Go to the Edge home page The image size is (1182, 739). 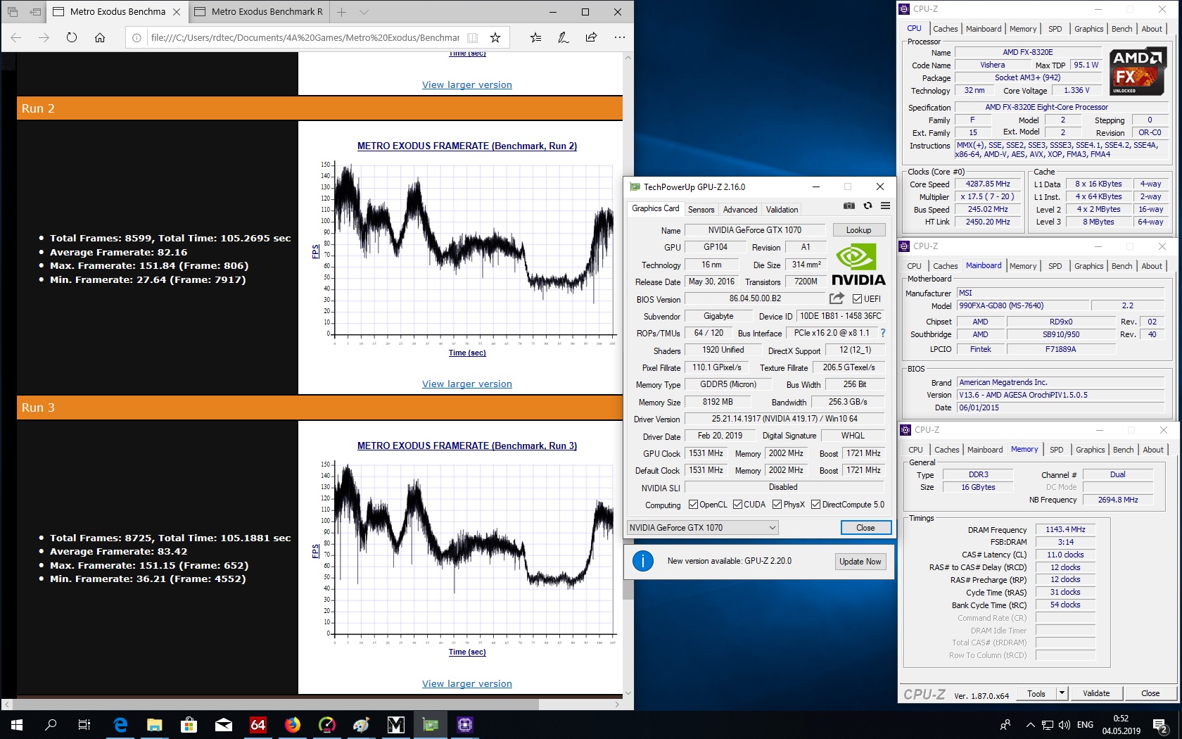[100, 37]
